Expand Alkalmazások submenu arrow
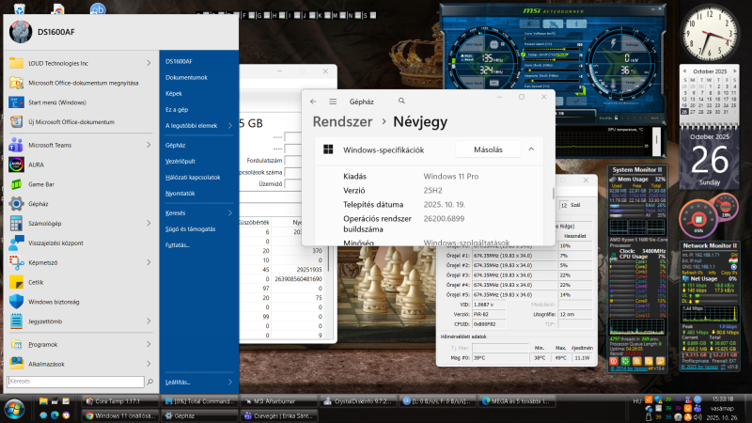The height and width of the screenshot is (423, 752). point(149,364)
